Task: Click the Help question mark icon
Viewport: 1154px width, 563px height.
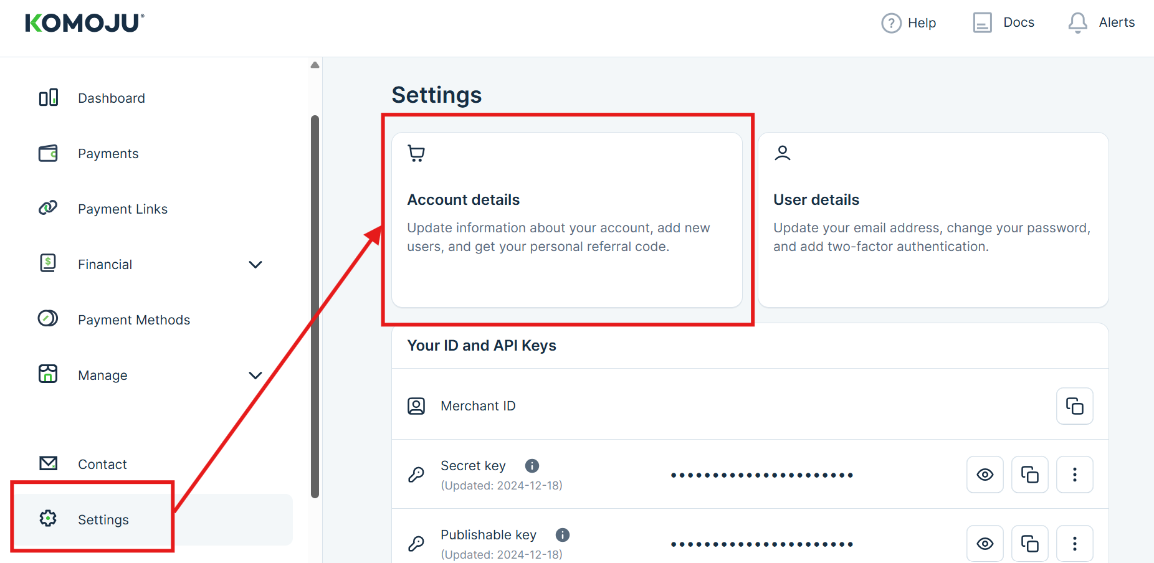Action: tap(891, 23)
